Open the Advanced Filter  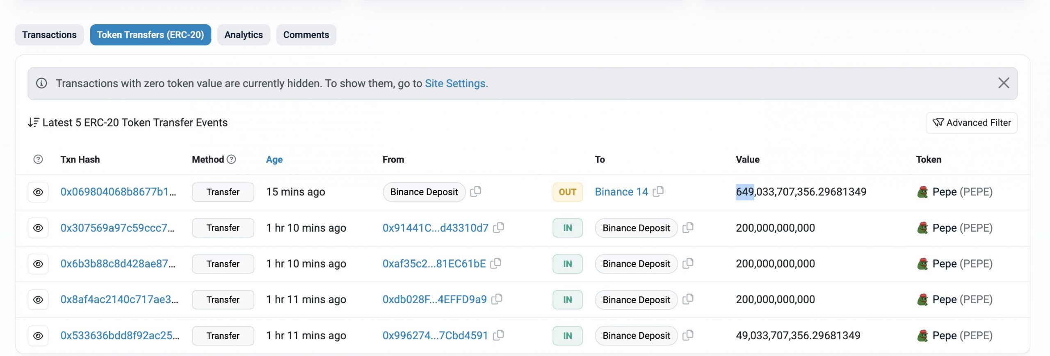point(972,123)
